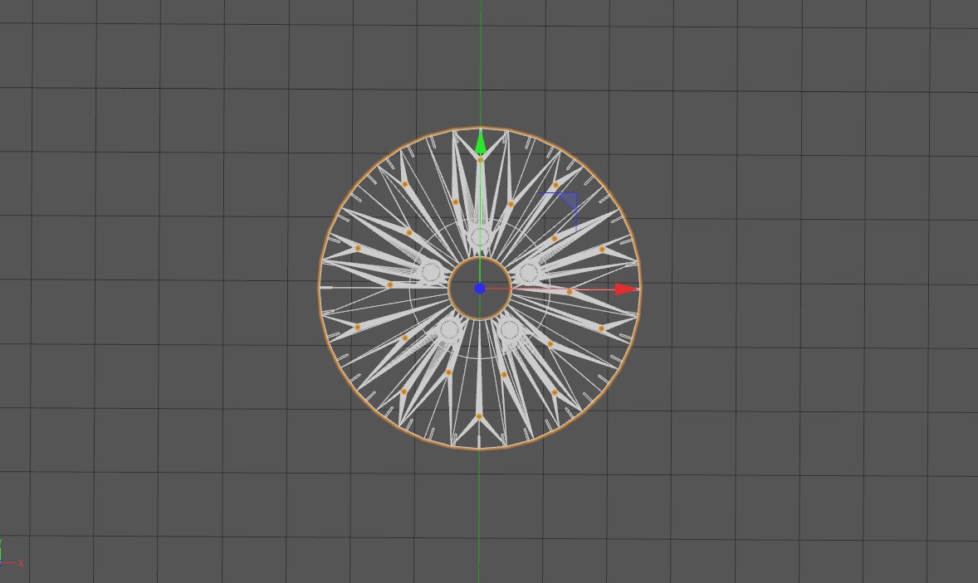Click the right bolt hole circle near hub

pos(529,272)
